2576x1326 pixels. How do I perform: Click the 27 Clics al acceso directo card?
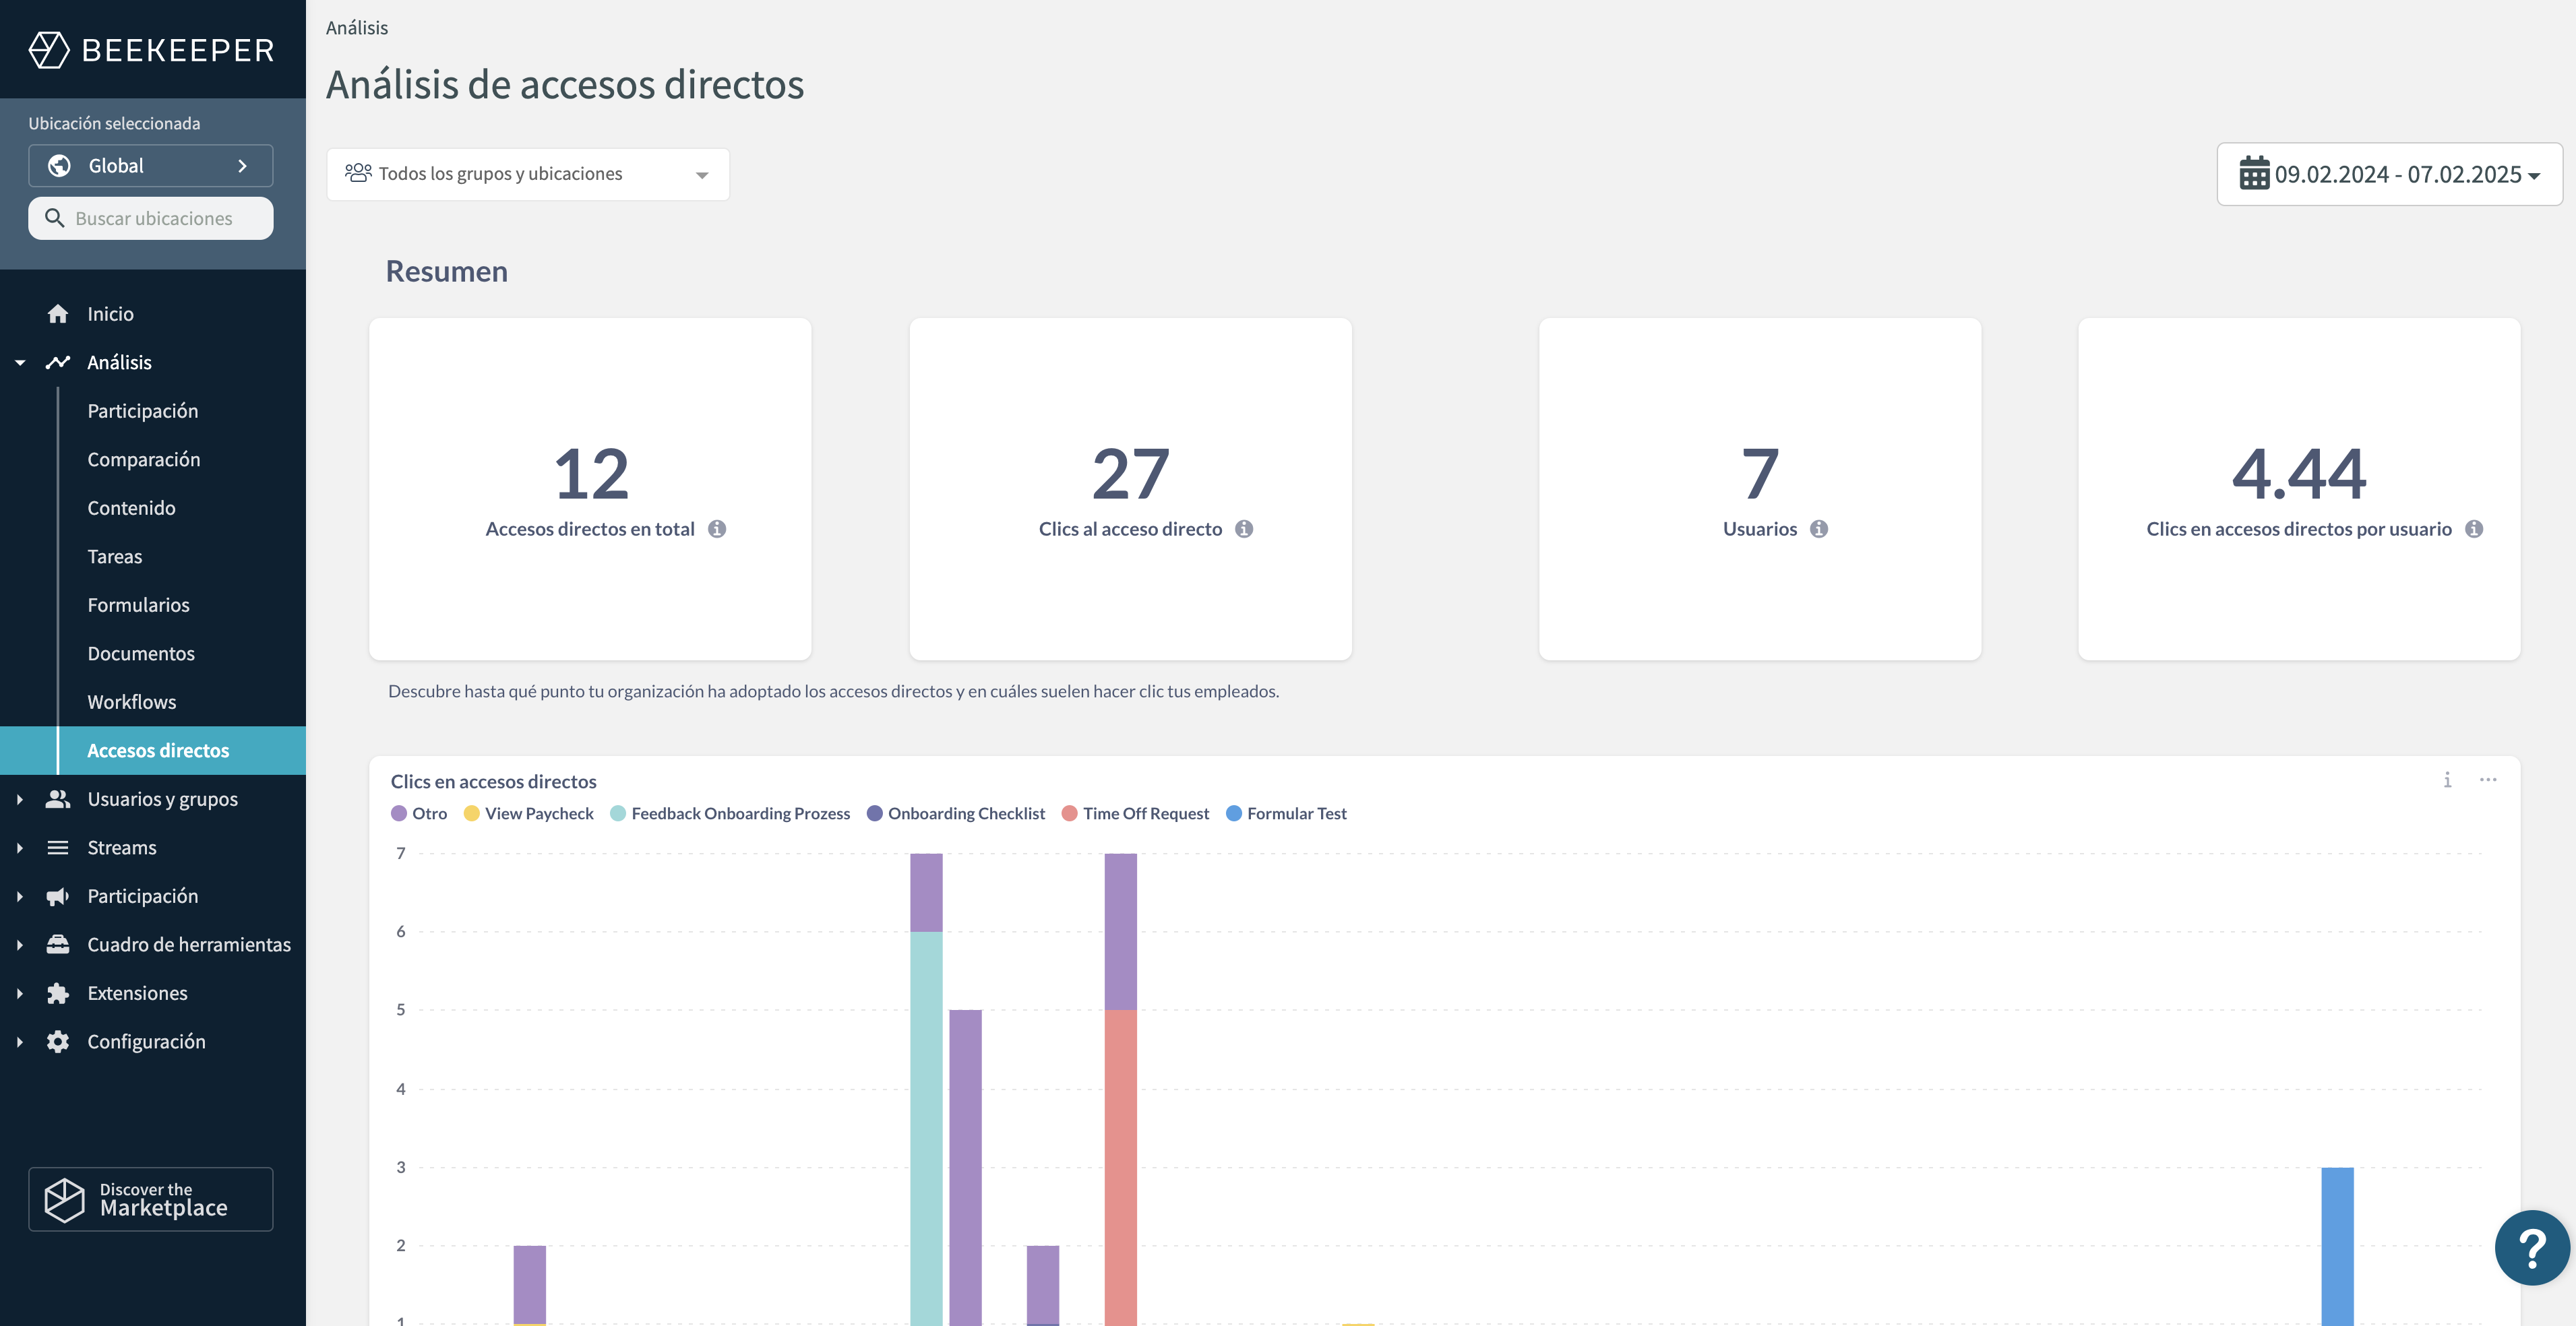1130,489
